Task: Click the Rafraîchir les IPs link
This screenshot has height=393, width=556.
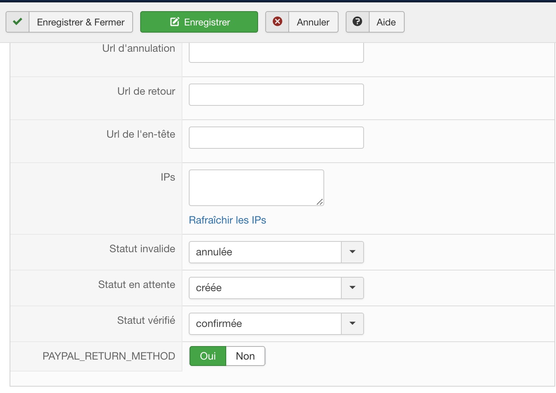Action: click(227, 220)
